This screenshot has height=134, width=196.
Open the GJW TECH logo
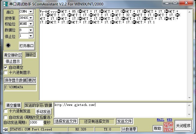coord(168,127)
